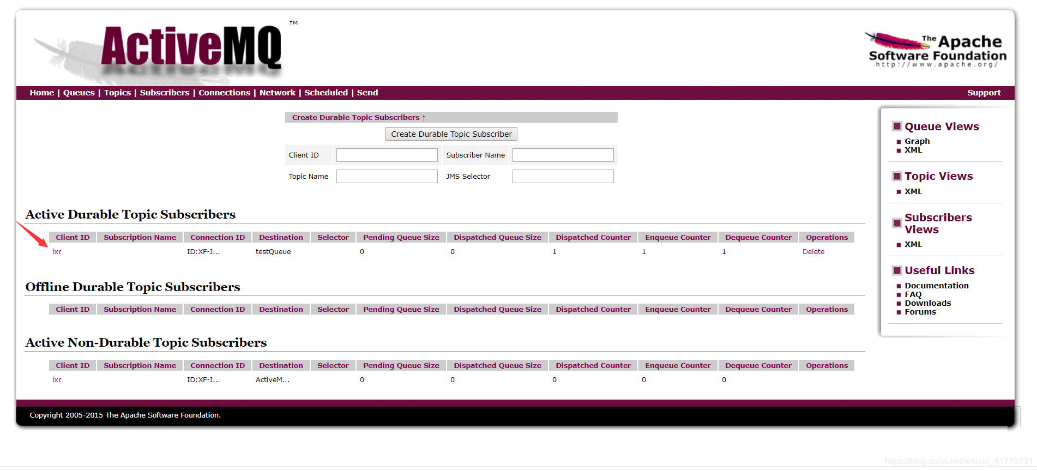Click Client ID header in Active Durable table
Viewport: 1037px width, 471px height.
pyautogui.click(x=73, y=237)
